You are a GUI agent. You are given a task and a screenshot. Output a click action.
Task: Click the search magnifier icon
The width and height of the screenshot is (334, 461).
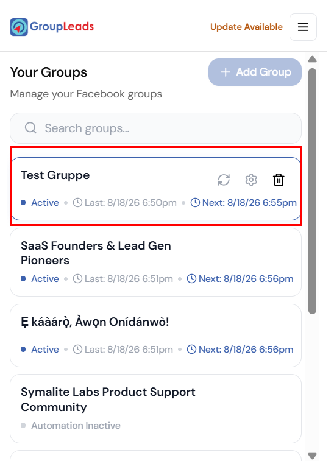pyautogui.click(x=30, y=128)
